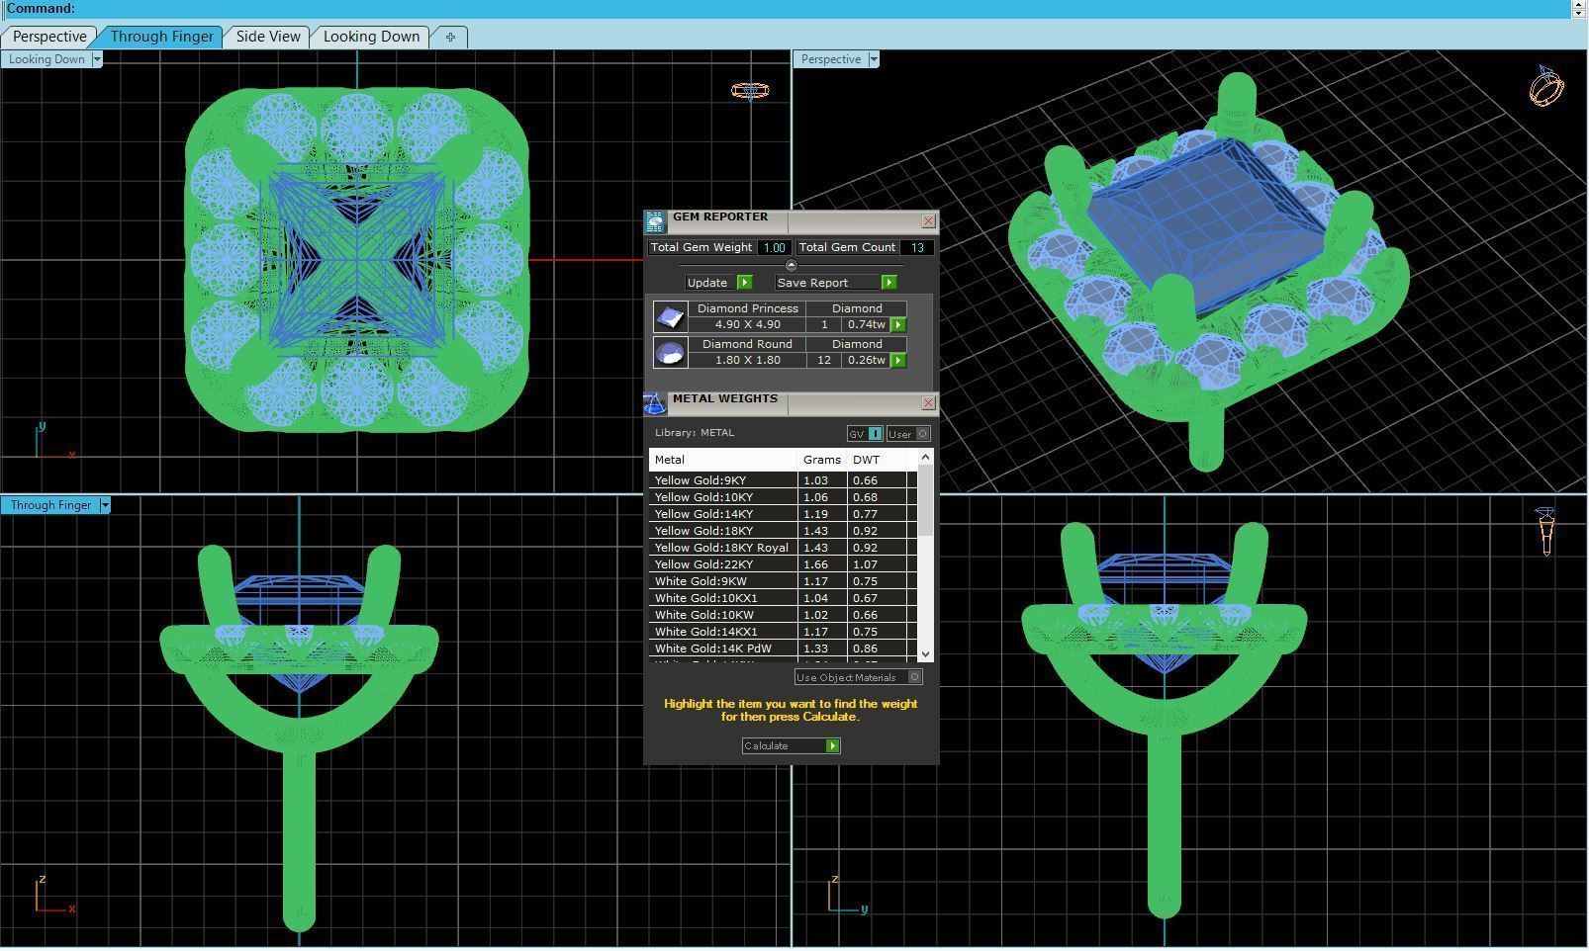Click the Diamond Princess name cell
The height and width of the screenshot is (951, 1589).
pyautogui.click(x=748, y=308)
